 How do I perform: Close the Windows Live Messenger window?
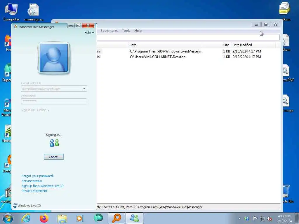[88, 26]
